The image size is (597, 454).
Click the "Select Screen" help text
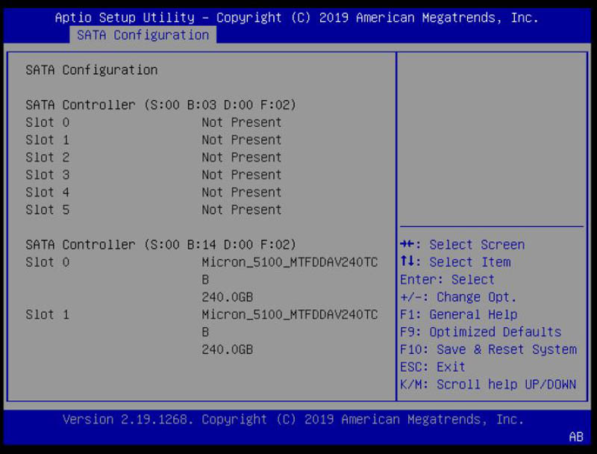[477, 244]
